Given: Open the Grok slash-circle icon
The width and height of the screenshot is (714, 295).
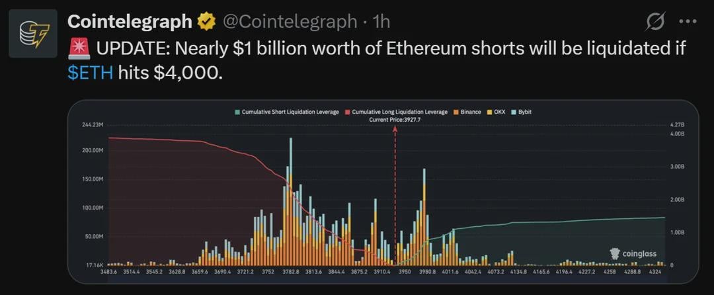Looking at the screenshot, I should 656,21.
